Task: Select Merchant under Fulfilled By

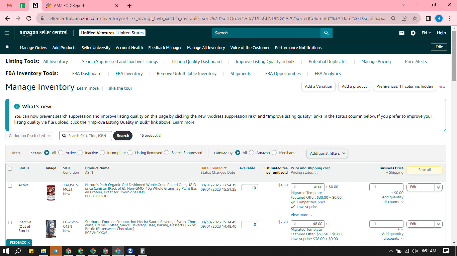Action: (x=274, y=153)
